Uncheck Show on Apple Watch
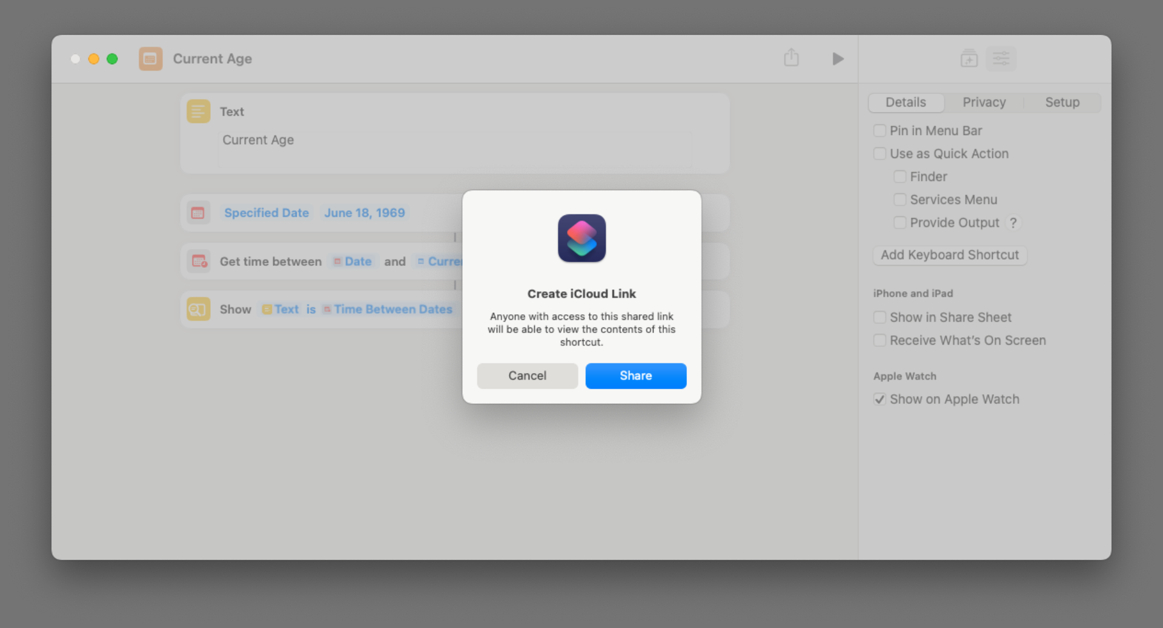 (880, 399)
